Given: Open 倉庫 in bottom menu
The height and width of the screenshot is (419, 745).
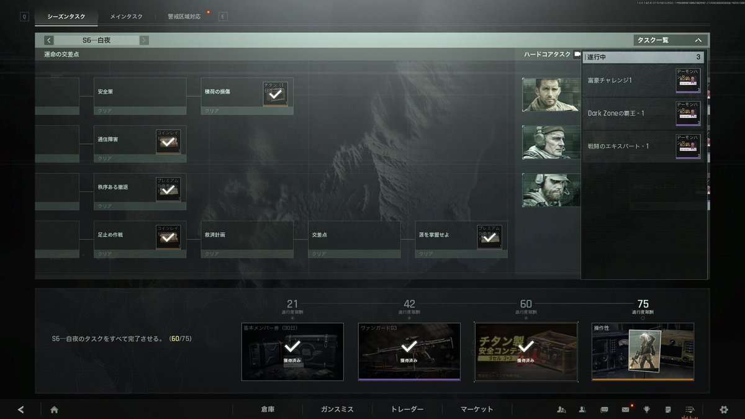Looking at the screenshot, I should [x=268, y=409].
